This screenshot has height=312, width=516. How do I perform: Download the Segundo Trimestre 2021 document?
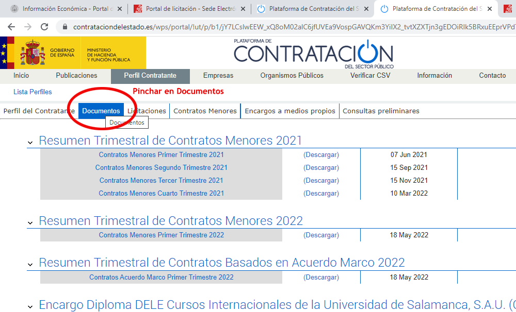click(321, 167)
